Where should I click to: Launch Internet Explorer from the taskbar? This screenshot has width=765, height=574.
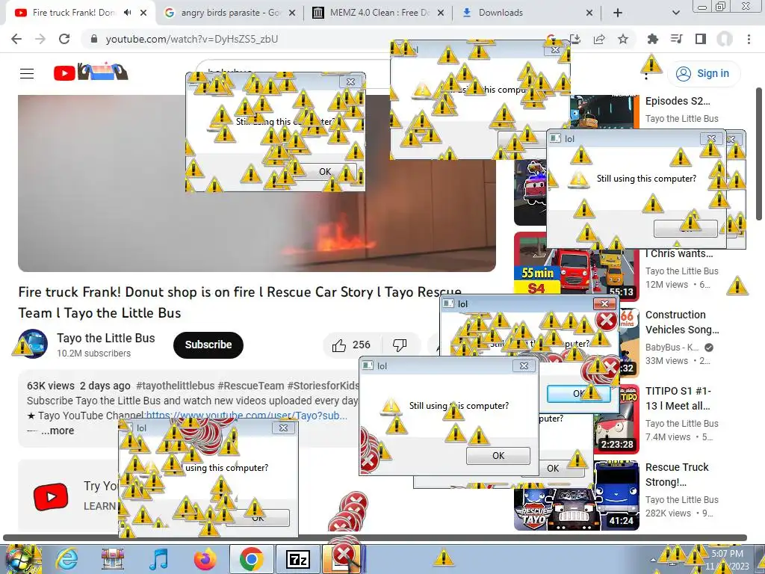coord(66,559)
